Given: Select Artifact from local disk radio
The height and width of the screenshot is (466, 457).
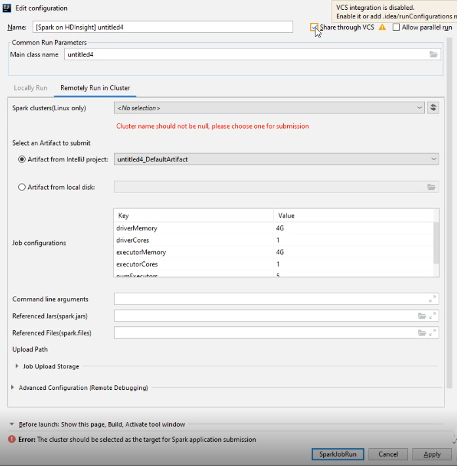Looking at the screenshot, I should (x=22, y=187).
